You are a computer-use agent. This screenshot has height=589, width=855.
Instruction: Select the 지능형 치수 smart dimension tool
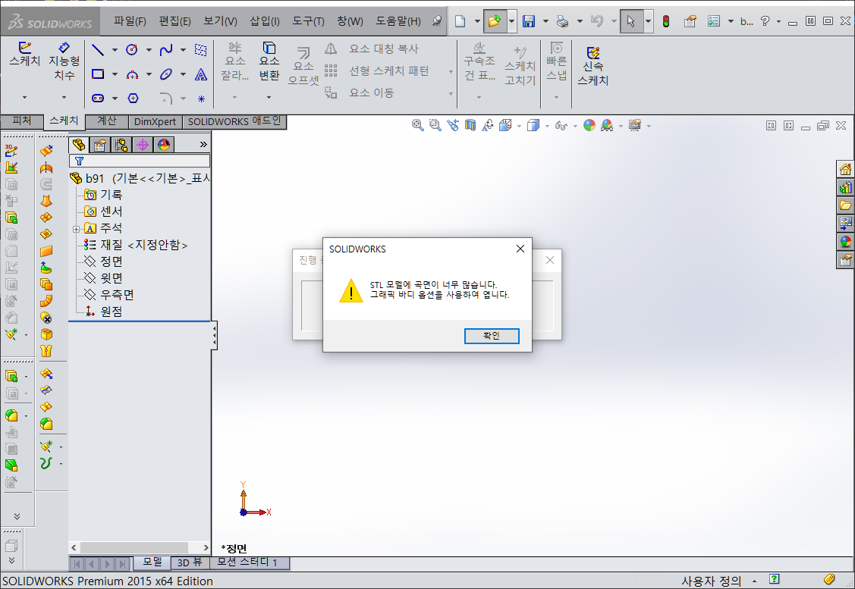click(64, 61)
